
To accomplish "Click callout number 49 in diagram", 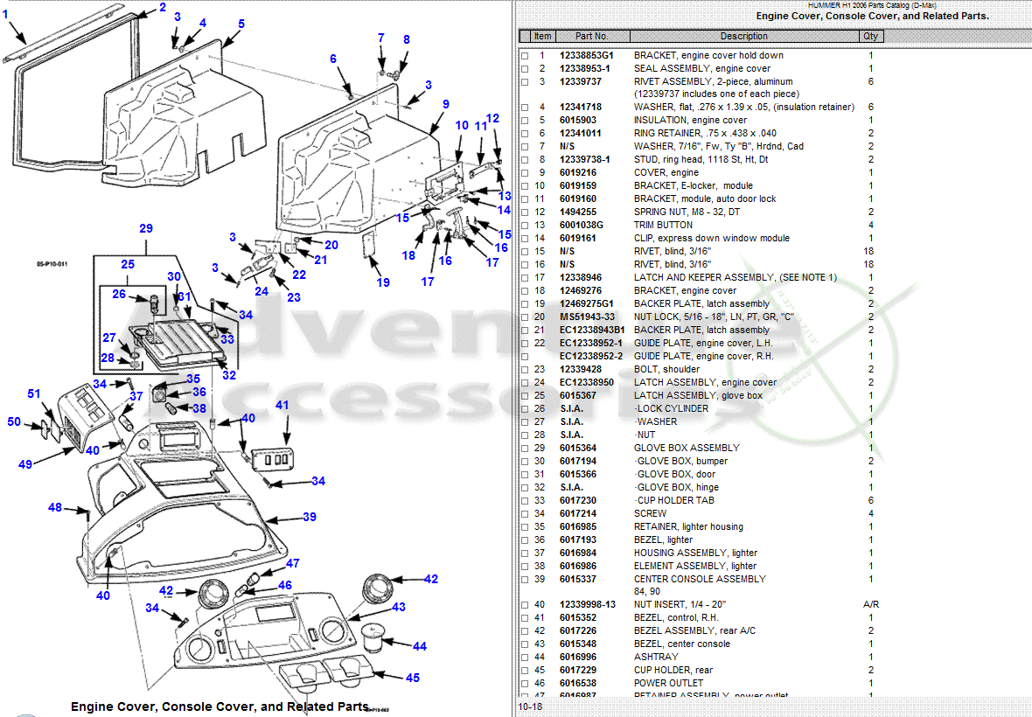I will point(25,464).
